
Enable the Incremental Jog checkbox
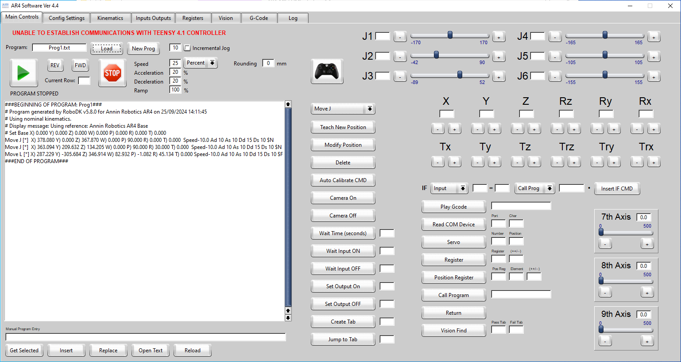click(187, 48)
